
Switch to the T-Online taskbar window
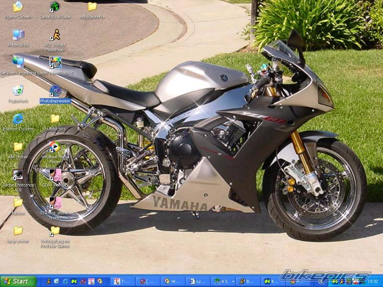[123, 281]
